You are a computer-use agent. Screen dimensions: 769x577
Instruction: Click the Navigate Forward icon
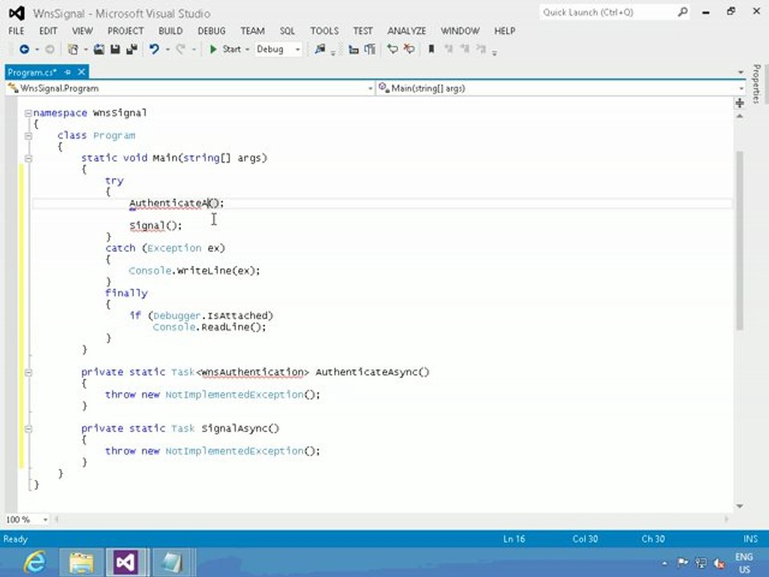(50, 49)
